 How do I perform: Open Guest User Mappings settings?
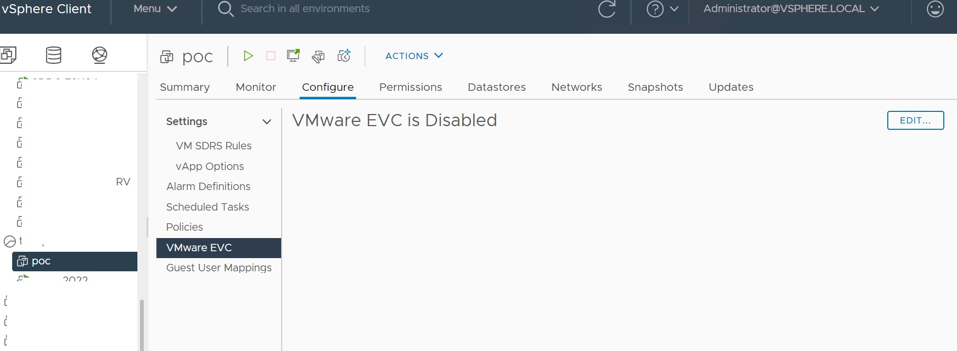219,268
